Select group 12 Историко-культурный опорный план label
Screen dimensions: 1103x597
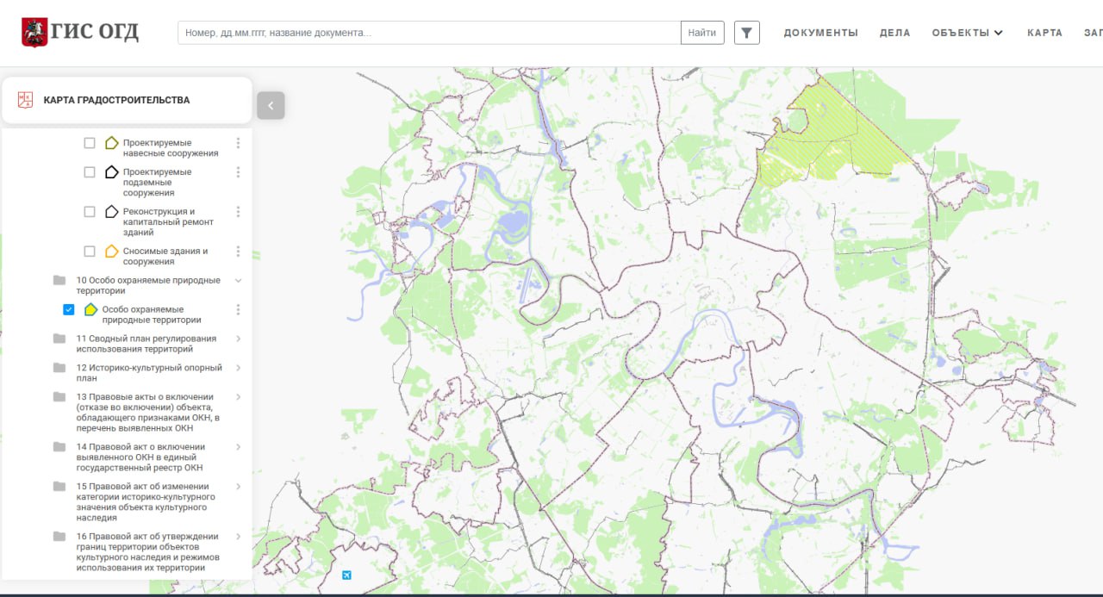(x=149, y=373)
